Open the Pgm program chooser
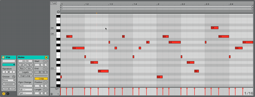This screenshot has height=97, width=255. 25,93
